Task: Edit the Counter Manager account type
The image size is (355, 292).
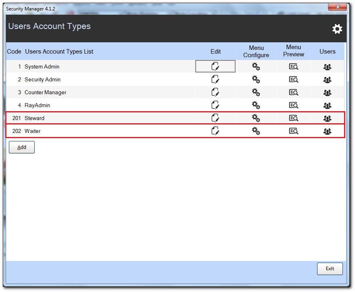Action: tap(215, 92)
